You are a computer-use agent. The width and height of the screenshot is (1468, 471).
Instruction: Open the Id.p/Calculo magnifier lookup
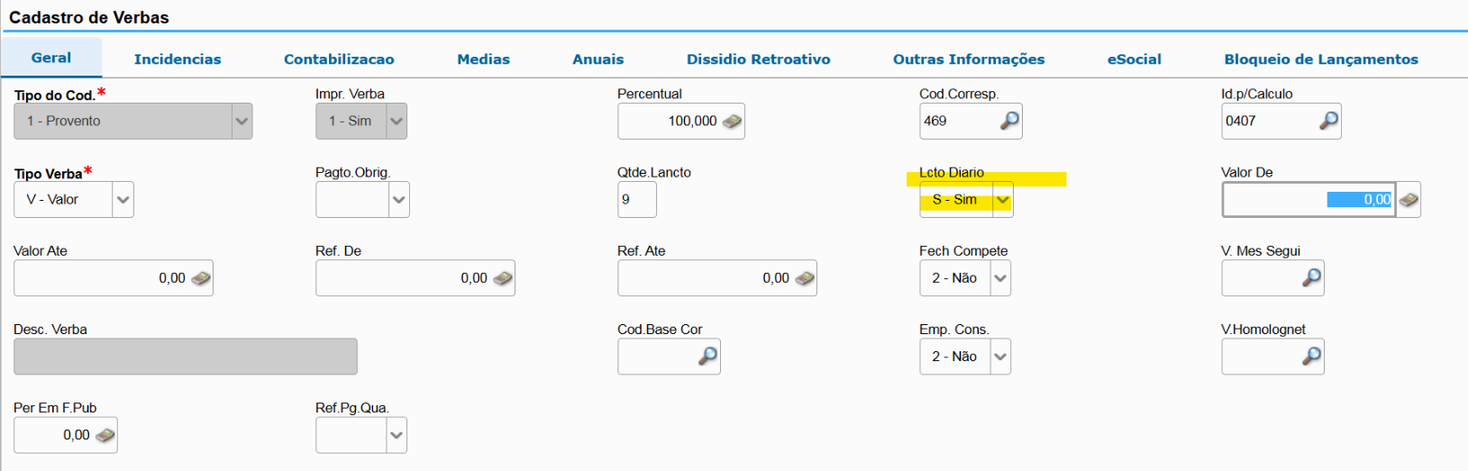[1329, 121]
